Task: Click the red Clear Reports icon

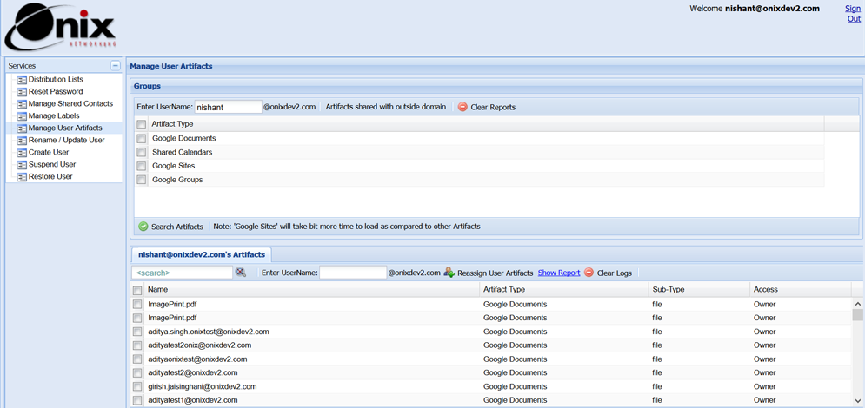Action: [x=462, y=107]
